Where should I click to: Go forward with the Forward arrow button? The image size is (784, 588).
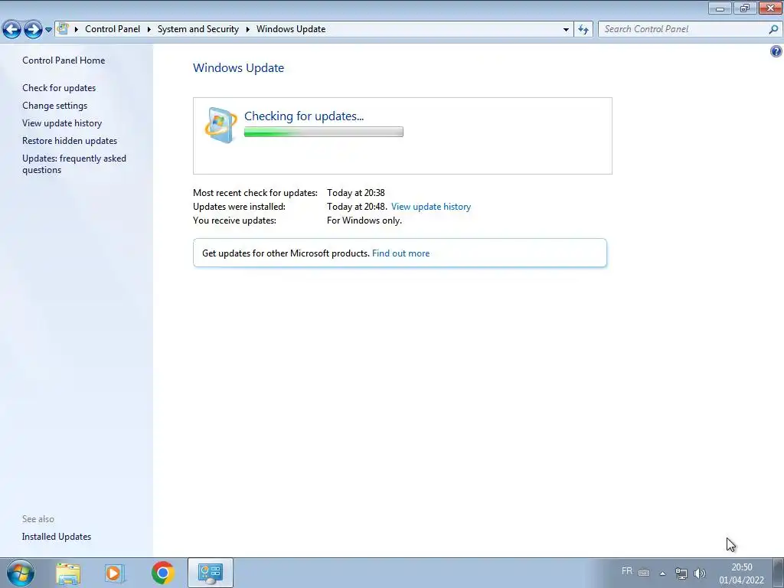pos(33,30)
